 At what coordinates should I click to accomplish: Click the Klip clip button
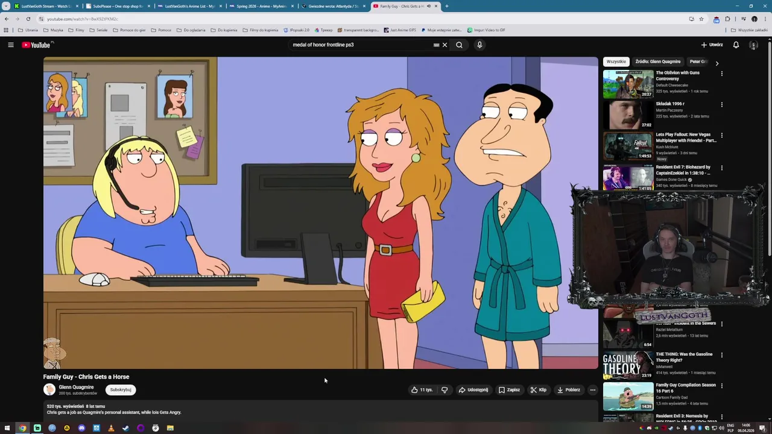(539, 390)
